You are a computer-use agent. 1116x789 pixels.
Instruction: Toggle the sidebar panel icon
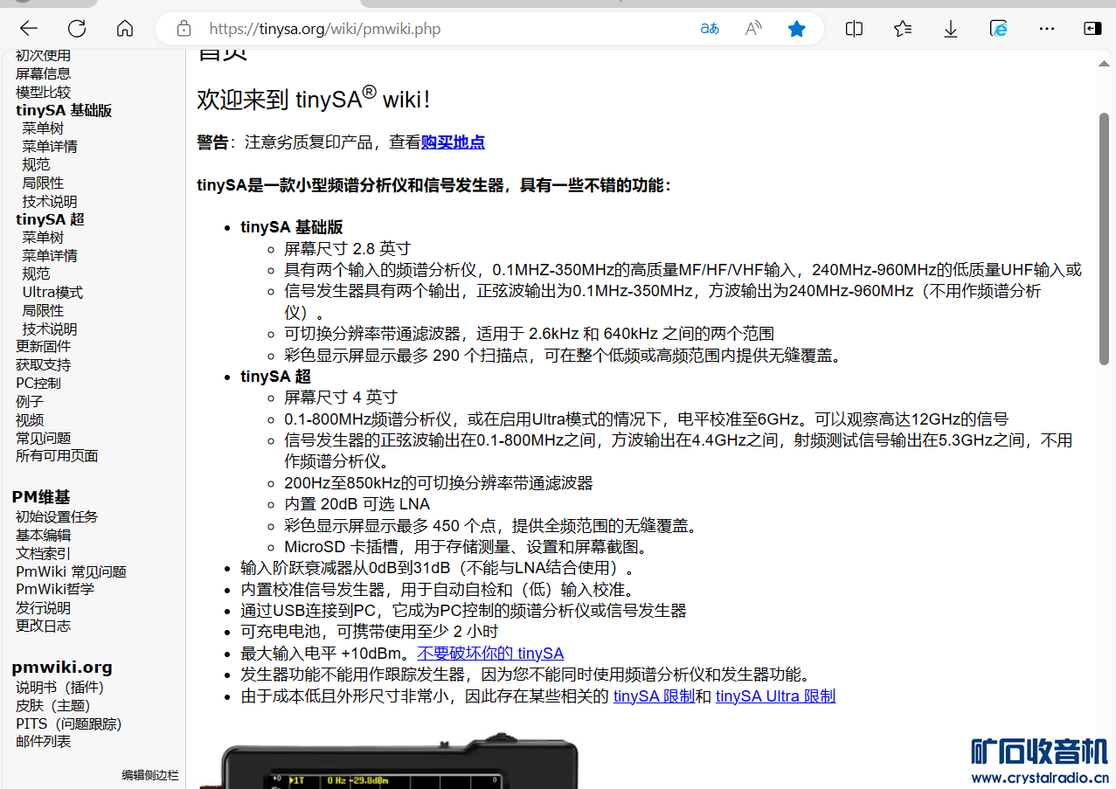[1092, 29]
